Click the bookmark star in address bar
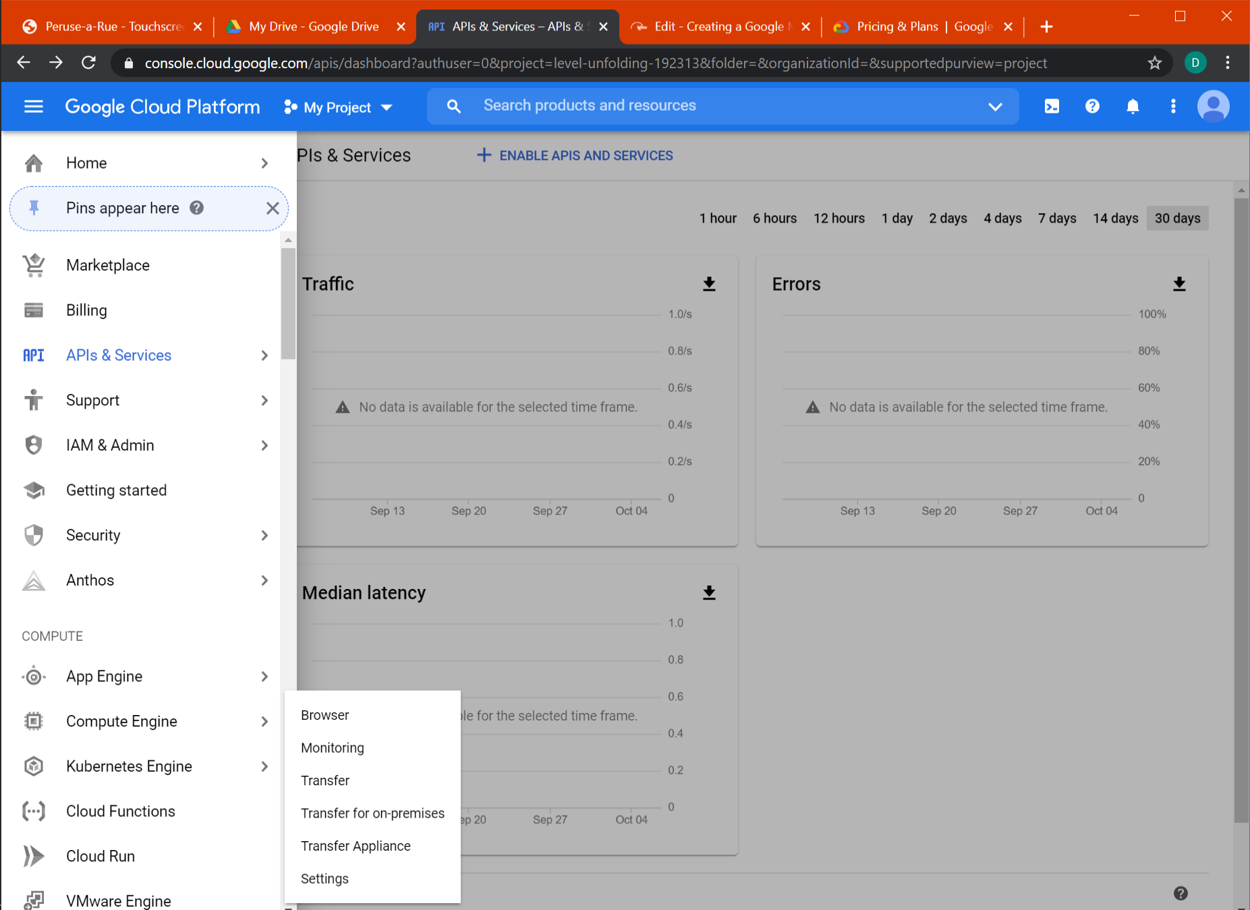The width and height of the screenshot is (1250, 910). (1155, 63)
